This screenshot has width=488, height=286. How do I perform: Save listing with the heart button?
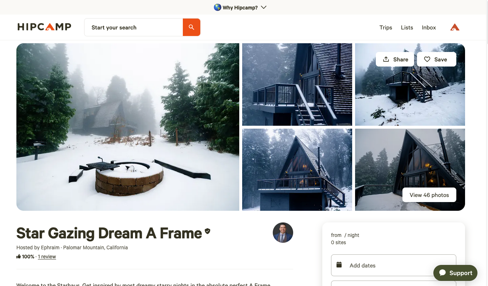click(x=436, y=59)
